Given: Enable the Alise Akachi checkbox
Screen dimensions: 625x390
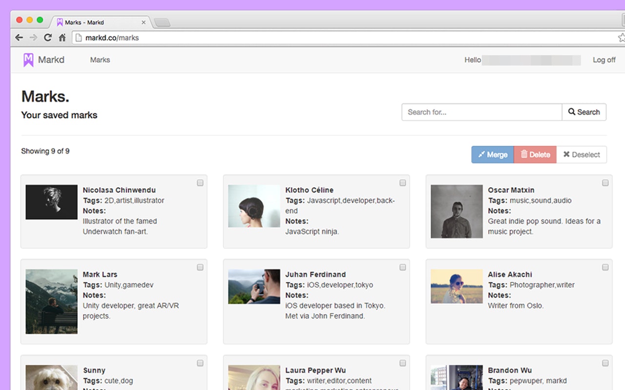Looking at the screenshot, I should (x=605, y=267).
